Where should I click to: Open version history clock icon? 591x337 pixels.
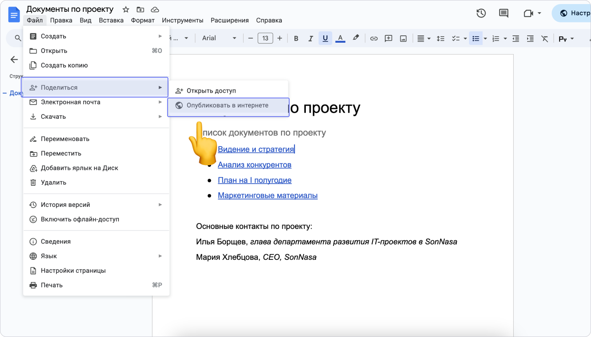pos(481,13)
